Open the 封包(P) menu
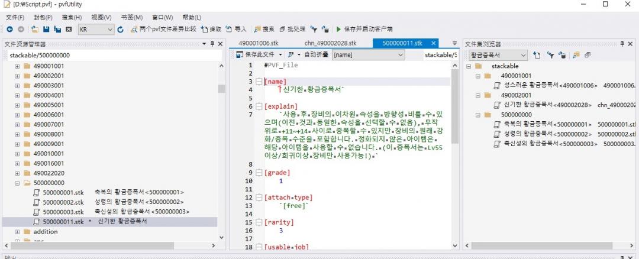This screenshot has width=639, height=259. pyautogui.click(x=42, y=17)
